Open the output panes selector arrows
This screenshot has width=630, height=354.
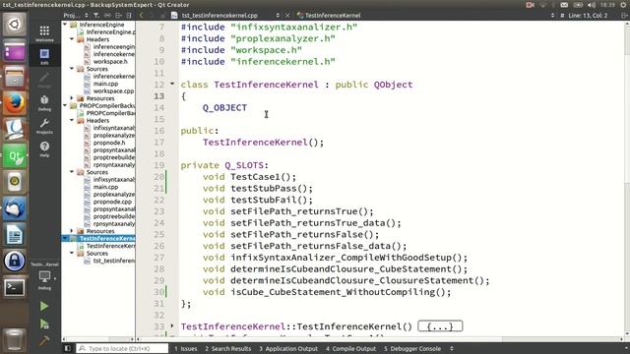(x=452, y=349)
